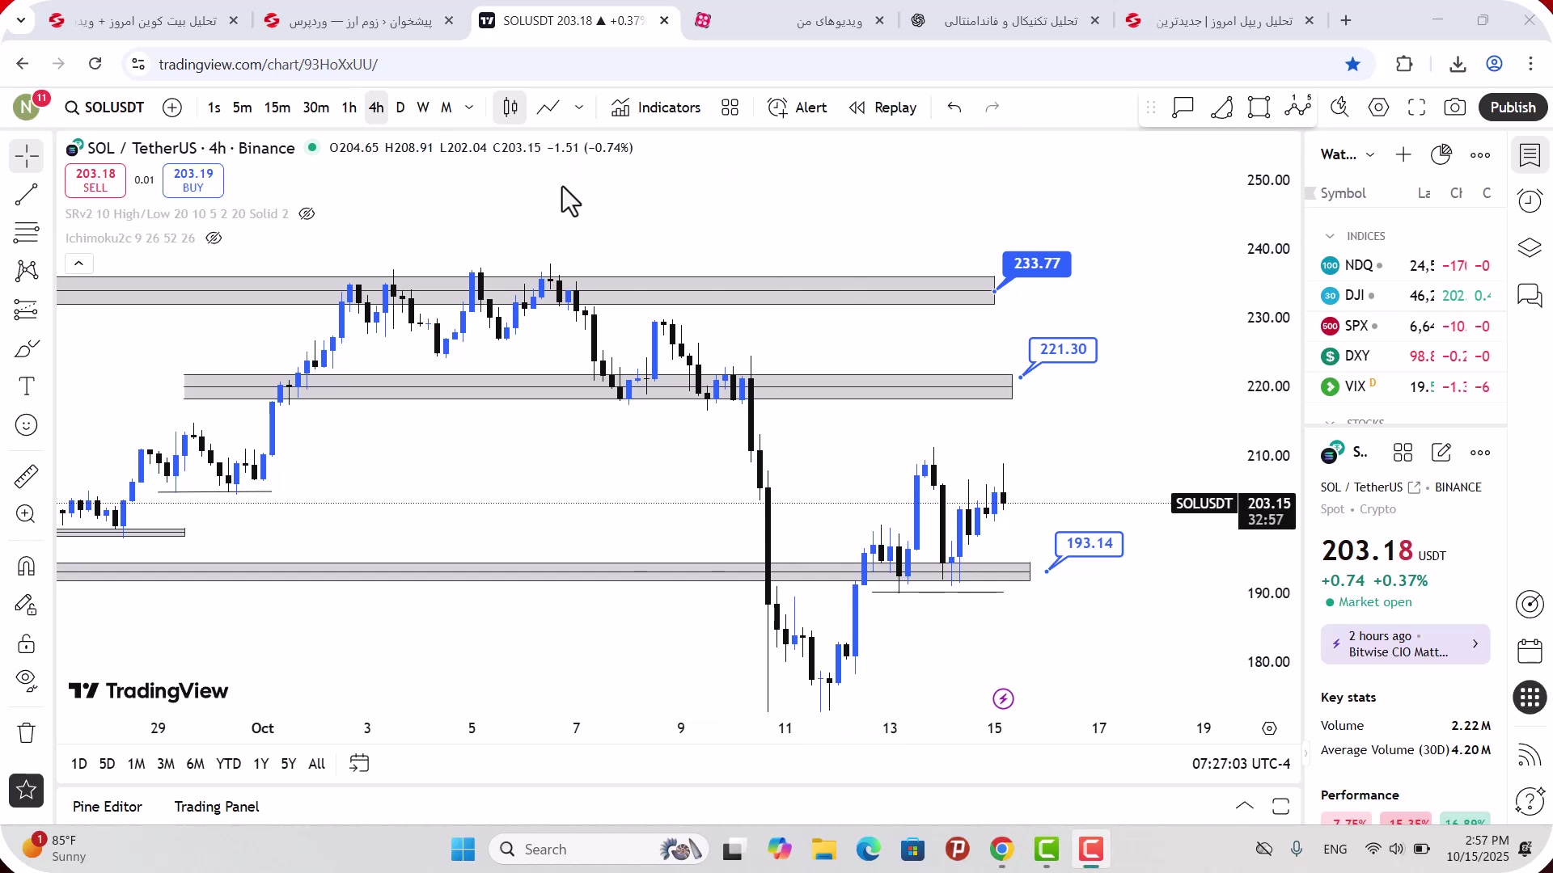Switch to the 5m timeframe
The image size is (1553, 873).
242,108
